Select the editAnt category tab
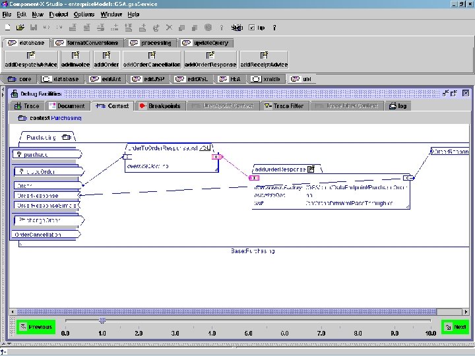Viewport: 475px width, 356px height. point(106,79)
